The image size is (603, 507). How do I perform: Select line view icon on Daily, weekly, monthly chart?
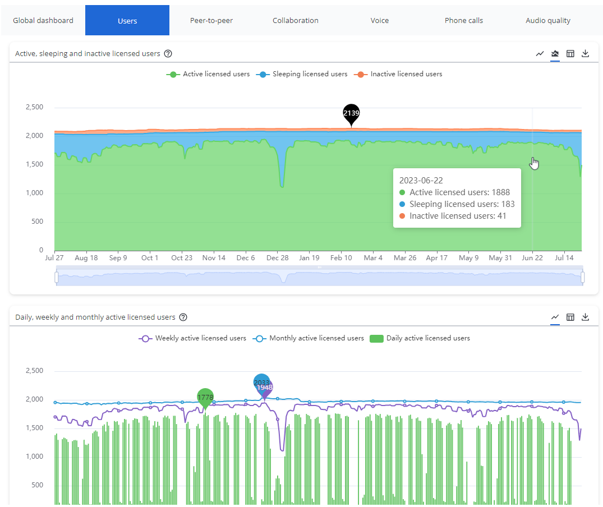pyautogui.click(x=555, y=317)
